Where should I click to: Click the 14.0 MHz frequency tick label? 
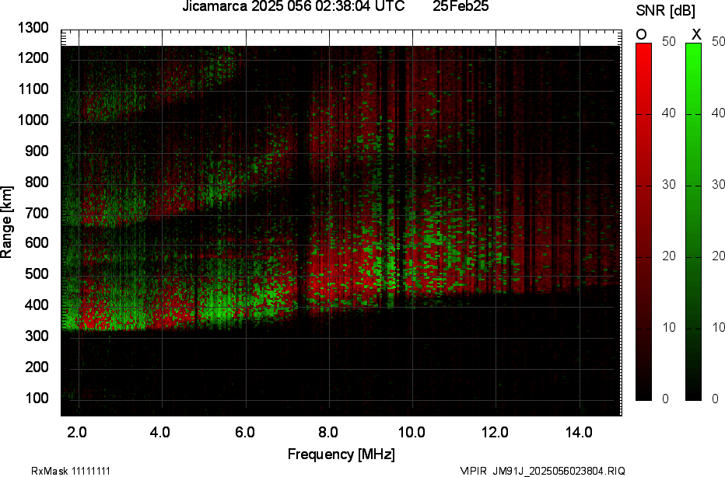pyautogui.click(x=579, y=433)
